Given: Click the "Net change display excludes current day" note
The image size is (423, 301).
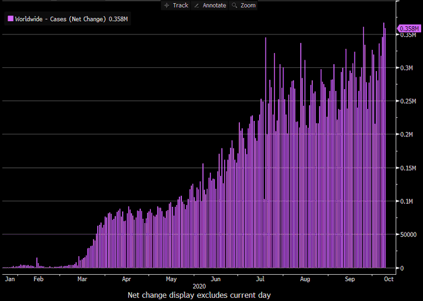Looking at the screenshot, I should (199, 295).
